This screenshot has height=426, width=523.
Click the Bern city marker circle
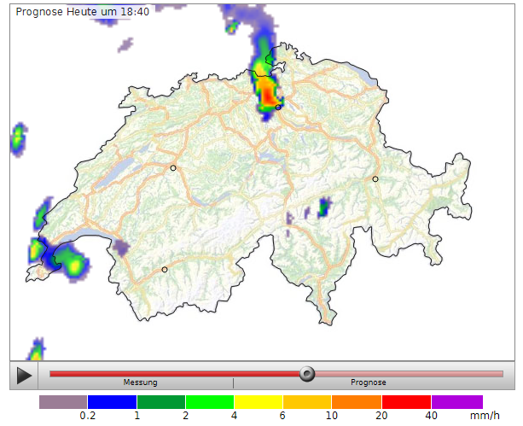173,168
